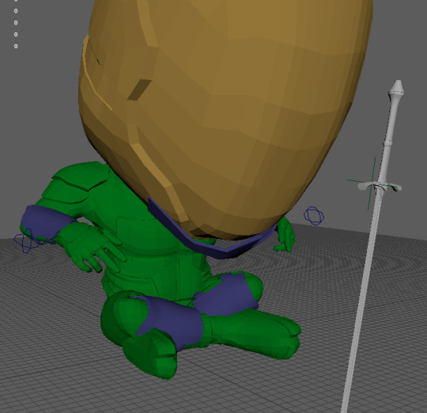
Task: Click the lowest 0 value in HUD column
Action: pyautogui.click(x=16, y=47)
